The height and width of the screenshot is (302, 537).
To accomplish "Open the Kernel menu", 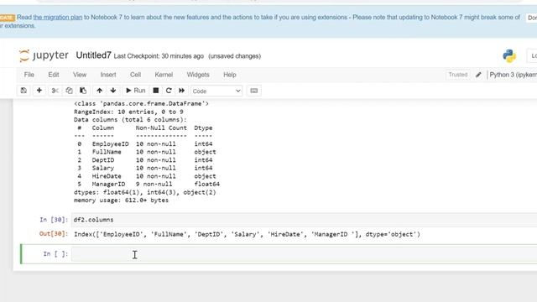I will 164,75.
